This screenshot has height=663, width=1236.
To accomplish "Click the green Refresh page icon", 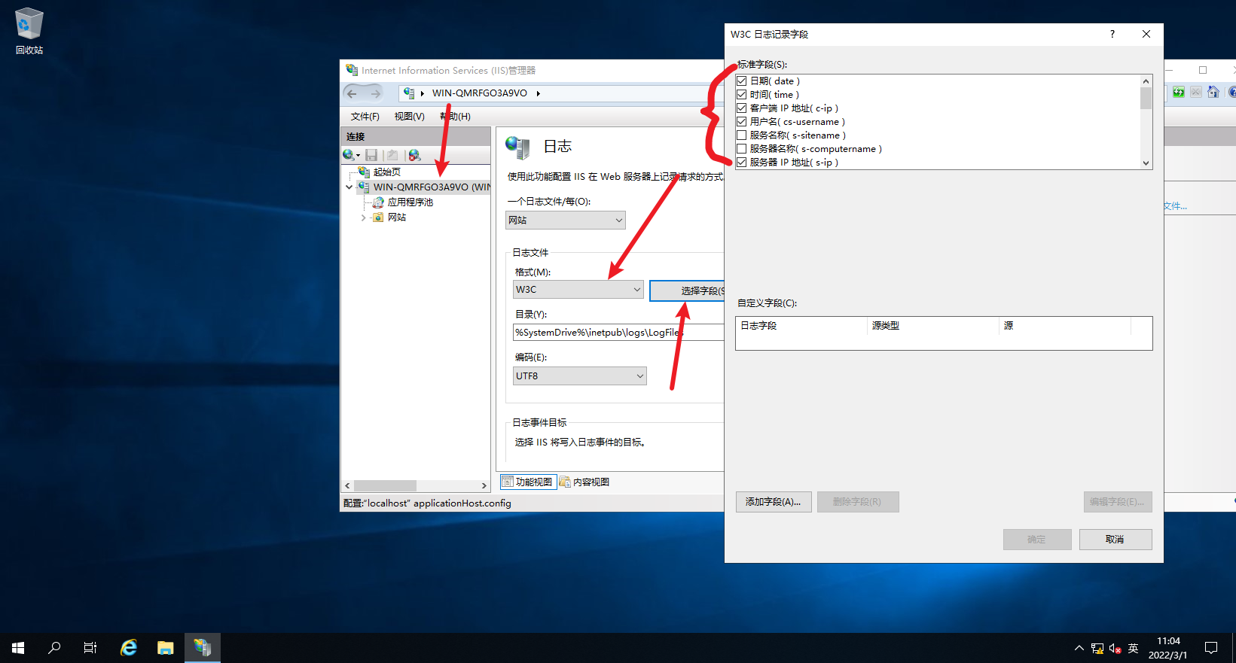I will pos(1179,92).
